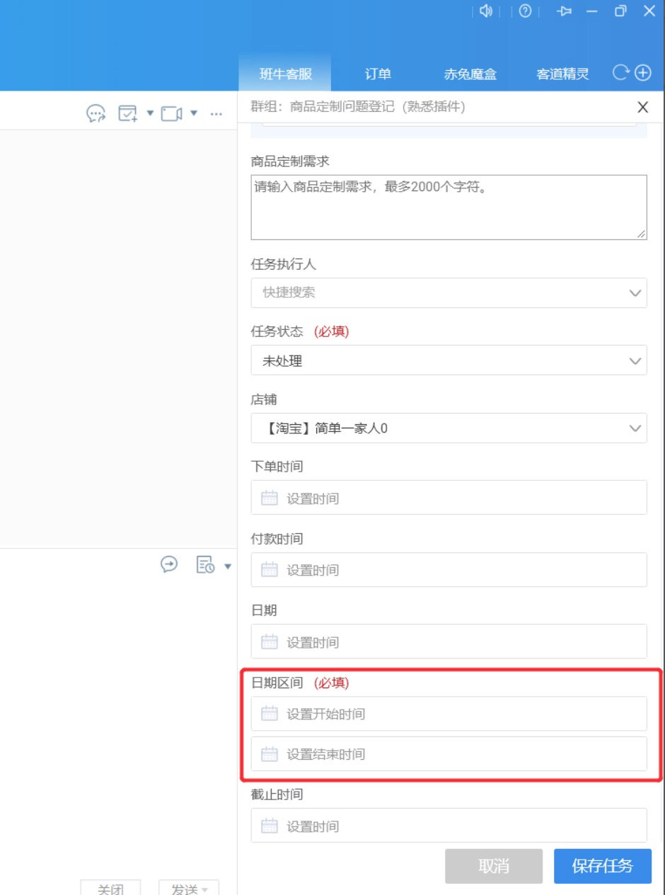Viewport: 665px width, 895px height.
Task: Expand the 店铺 shop dropdown
Action: tap(635, 428)
